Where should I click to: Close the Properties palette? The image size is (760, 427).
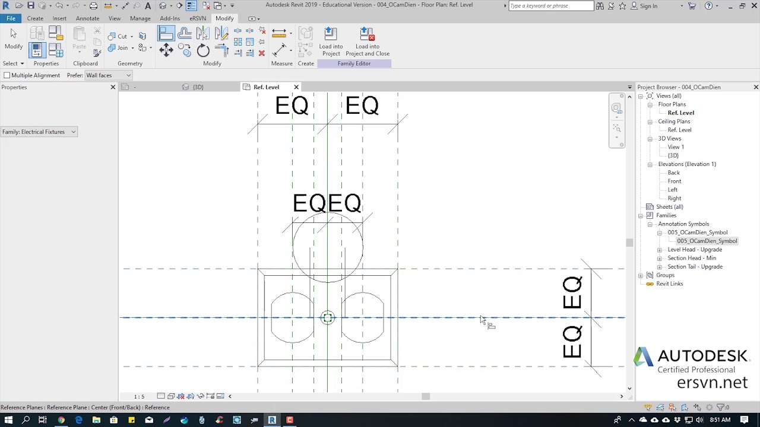point(113,87)
